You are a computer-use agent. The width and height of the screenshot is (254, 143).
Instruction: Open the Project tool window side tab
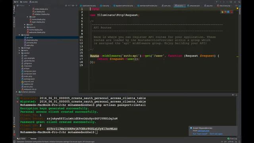click(x=14, y=10)
